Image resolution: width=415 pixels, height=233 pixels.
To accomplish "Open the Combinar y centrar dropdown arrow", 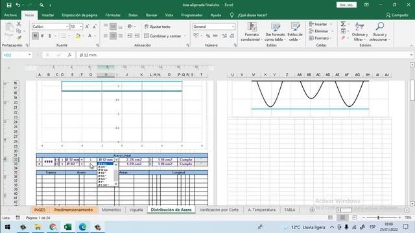I will click(x=185, y=36).
